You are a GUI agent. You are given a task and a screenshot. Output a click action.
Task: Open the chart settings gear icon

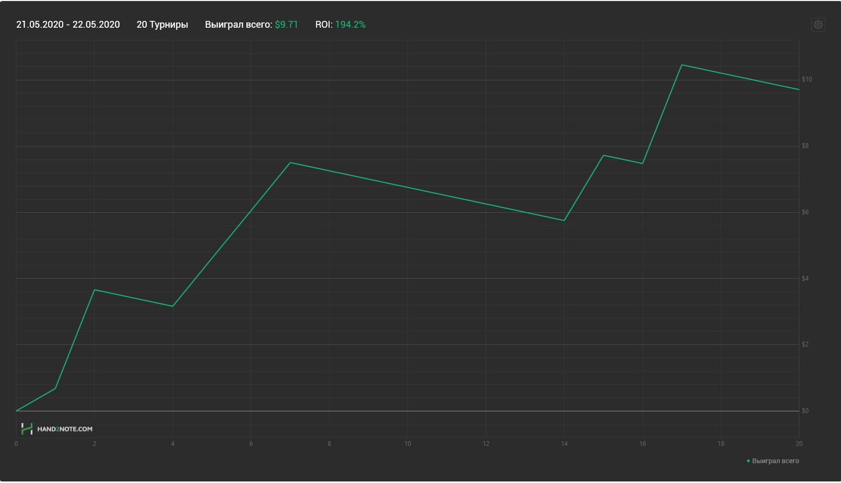(818, 25)
